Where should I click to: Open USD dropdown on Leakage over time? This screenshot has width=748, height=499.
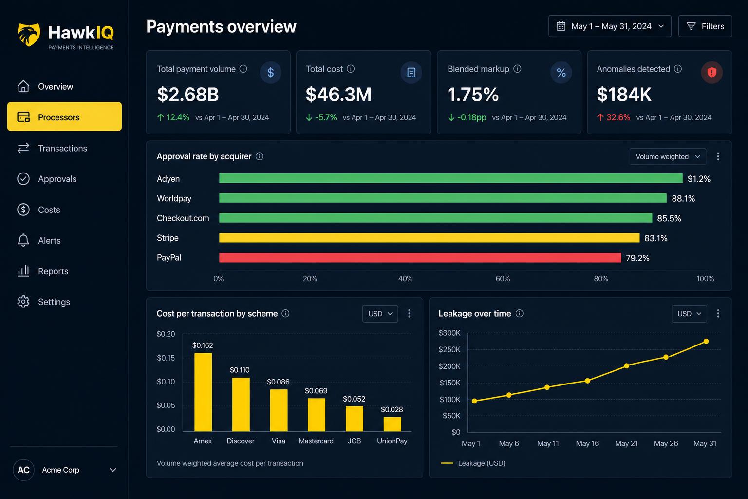(689, 313)
